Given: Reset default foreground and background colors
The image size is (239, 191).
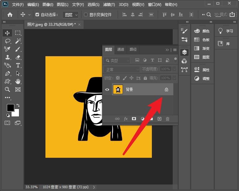Looking at the screenshot, I should [8, 116].
